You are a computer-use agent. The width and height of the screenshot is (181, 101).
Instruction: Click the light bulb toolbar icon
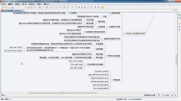(x=43, y=7)
